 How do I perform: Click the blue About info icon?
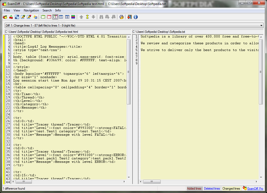coord(136,17)
